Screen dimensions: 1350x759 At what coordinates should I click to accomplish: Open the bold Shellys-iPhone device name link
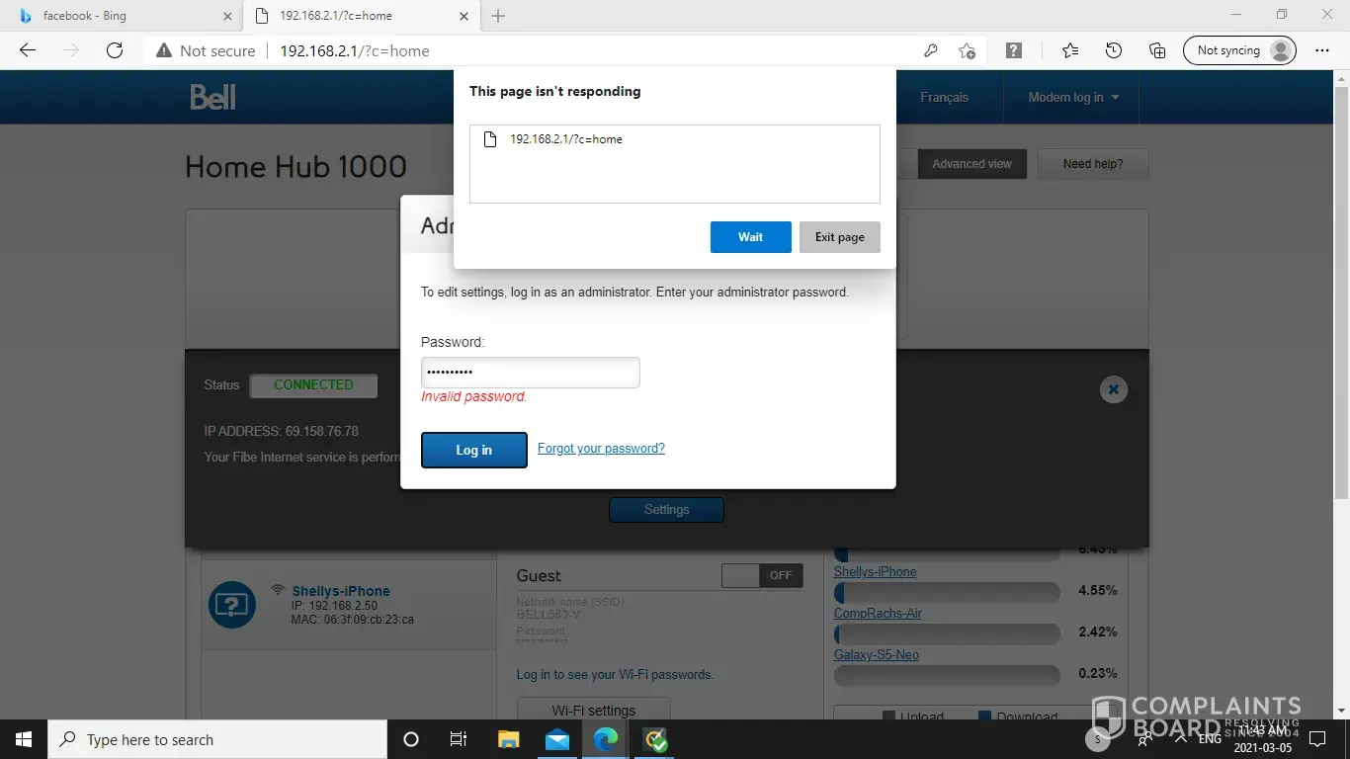click(341, 591)
